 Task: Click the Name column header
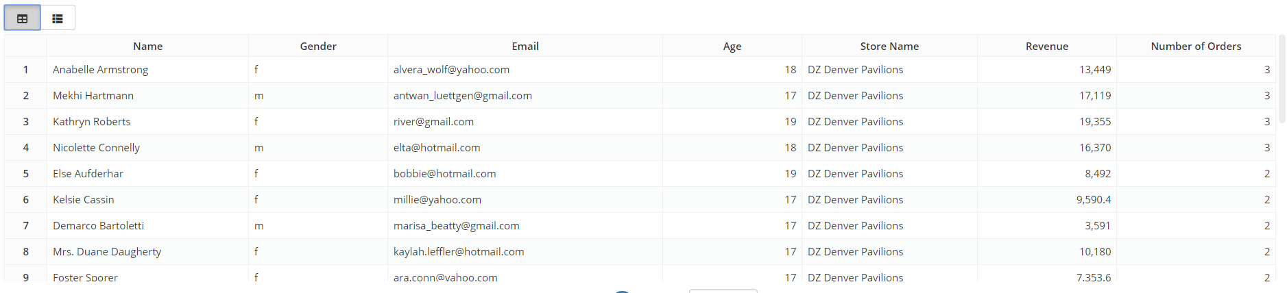(147, 47)
